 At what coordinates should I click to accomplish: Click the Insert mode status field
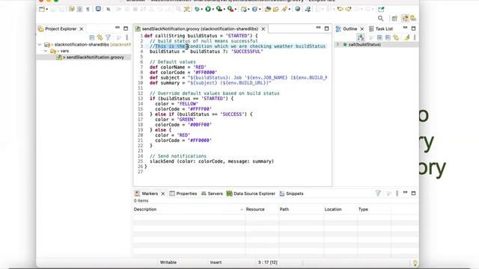[216, 262]
